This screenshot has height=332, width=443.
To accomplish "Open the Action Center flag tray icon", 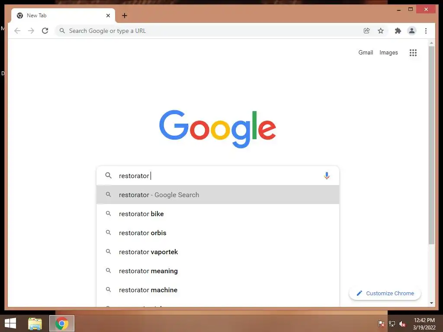I will pos(381,324).
